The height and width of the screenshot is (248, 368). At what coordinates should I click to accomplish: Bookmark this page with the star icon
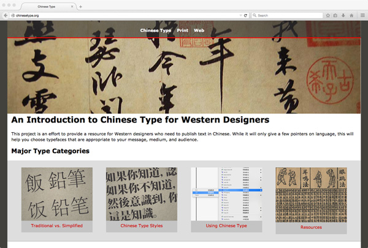coord(328,15)
